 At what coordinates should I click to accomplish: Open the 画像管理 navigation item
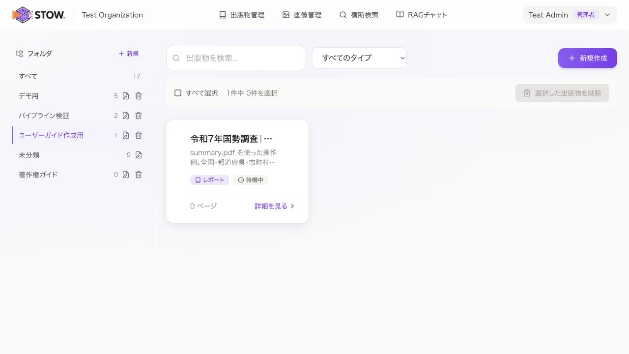click(302, 15)
